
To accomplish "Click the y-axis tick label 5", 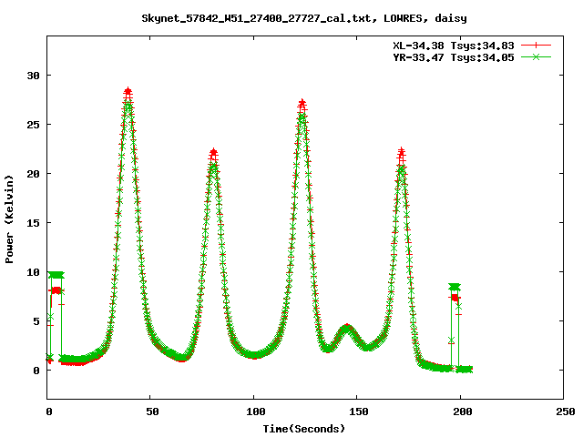I will point(36,321).
